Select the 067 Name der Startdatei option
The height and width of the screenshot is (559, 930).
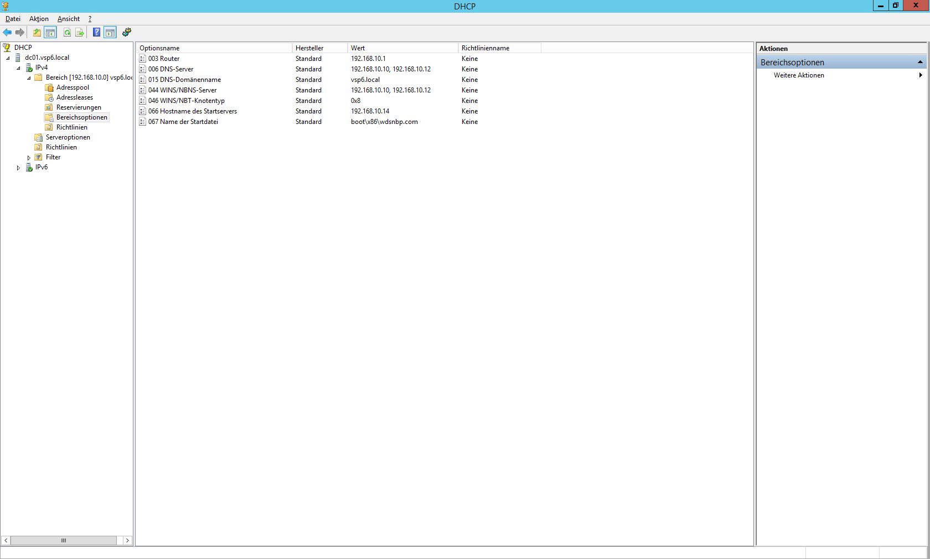point(183,122)
